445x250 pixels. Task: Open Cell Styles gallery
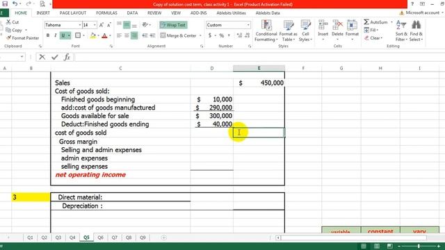tap(305, 31)
